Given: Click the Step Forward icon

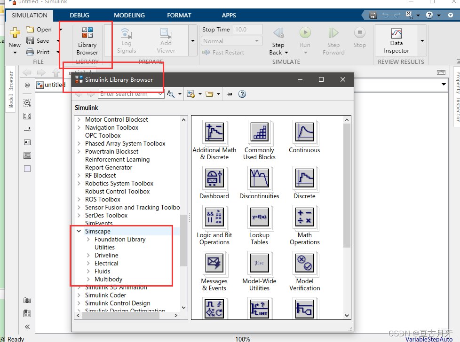Looking at the screenshot, I should pos(333,33).
